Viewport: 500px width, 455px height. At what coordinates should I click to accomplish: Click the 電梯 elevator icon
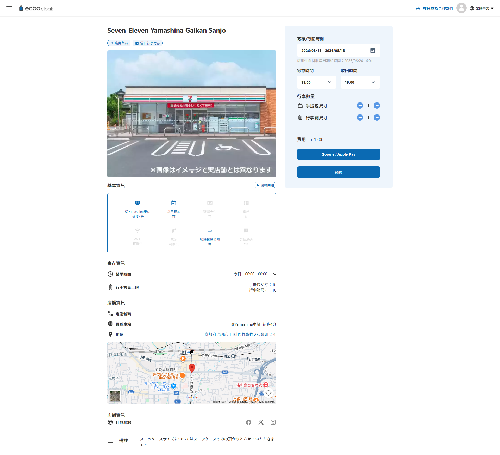coord(246,203)
